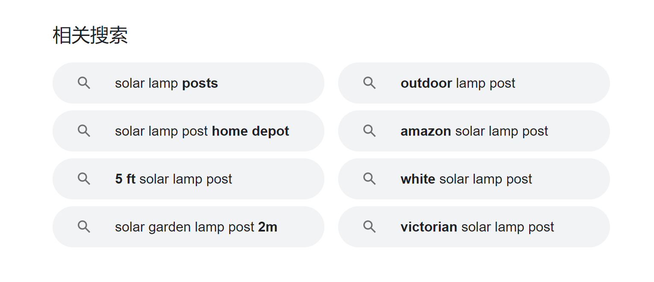Click the "相关搜索" heading
The width and height of the screenshot is (654, 282).
pos(90,35)
